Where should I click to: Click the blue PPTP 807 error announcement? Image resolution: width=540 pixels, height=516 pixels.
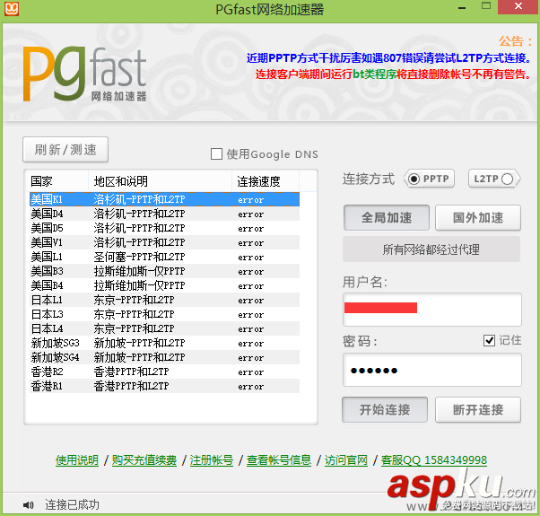(389, 57)
